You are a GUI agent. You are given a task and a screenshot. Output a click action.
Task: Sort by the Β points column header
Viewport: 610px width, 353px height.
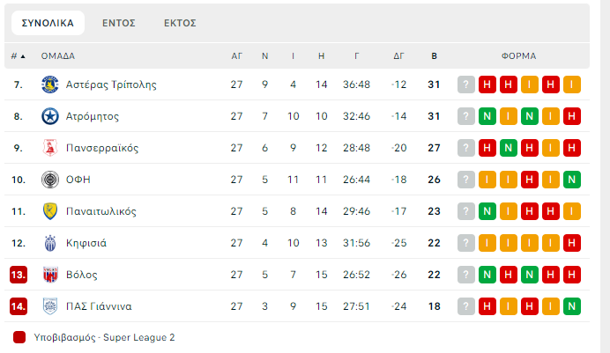434,55
